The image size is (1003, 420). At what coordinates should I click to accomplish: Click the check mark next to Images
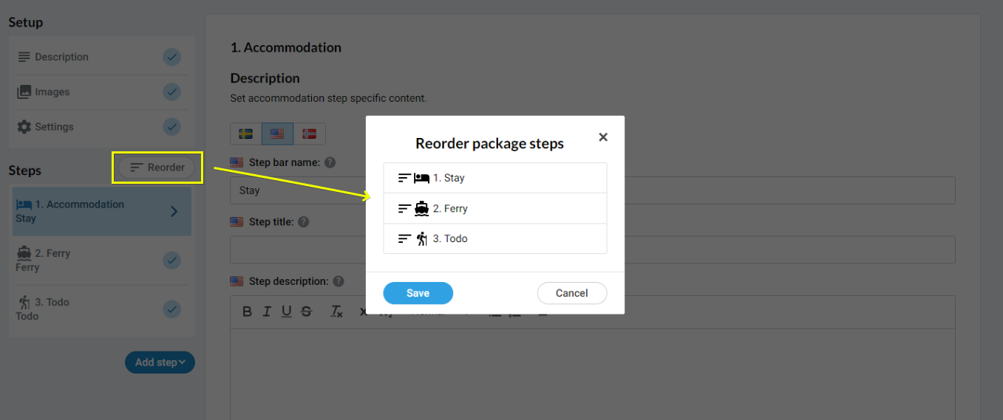[171, 92]
